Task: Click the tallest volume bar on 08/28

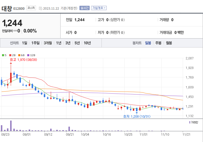Action: click(x=11, y=126)
